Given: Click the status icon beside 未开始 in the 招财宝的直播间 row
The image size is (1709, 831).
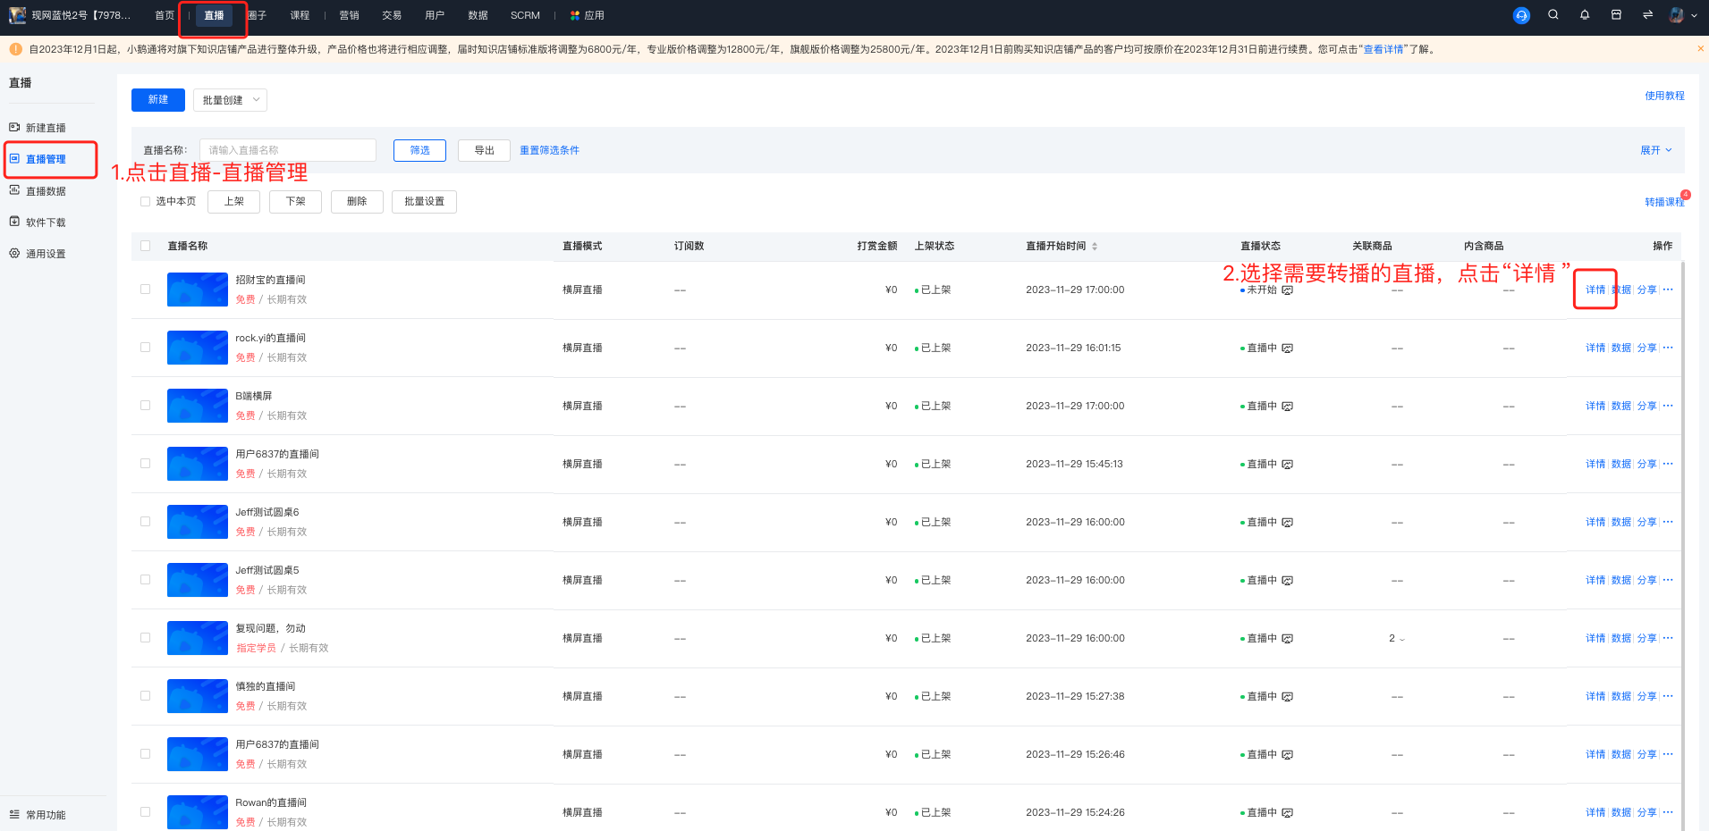Looking at the screenshot, I should tap(1287, 290).
